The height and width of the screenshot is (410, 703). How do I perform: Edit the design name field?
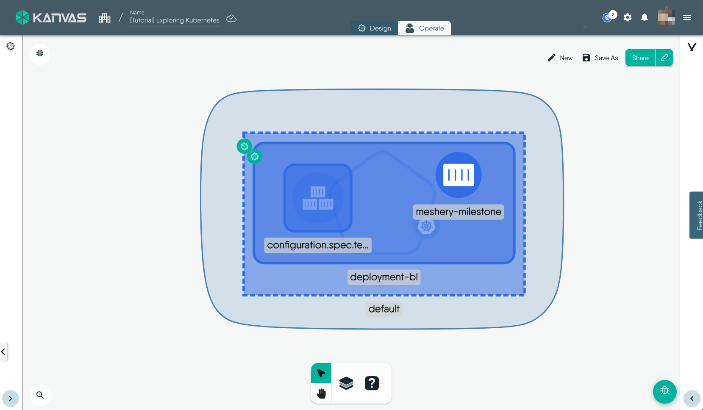[x=175, y=20]
